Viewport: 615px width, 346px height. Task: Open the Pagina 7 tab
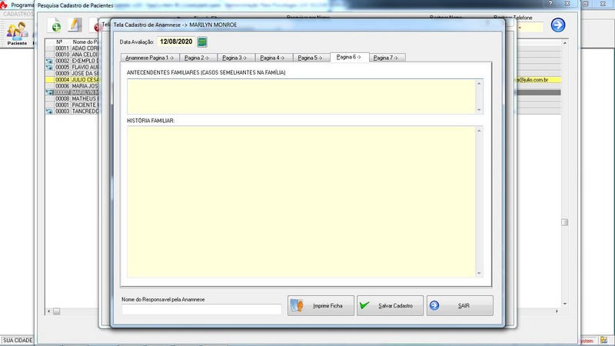(x=386, y=58)
